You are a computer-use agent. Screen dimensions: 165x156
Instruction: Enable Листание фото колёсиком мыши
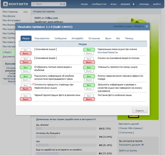[x=89, y=96]
